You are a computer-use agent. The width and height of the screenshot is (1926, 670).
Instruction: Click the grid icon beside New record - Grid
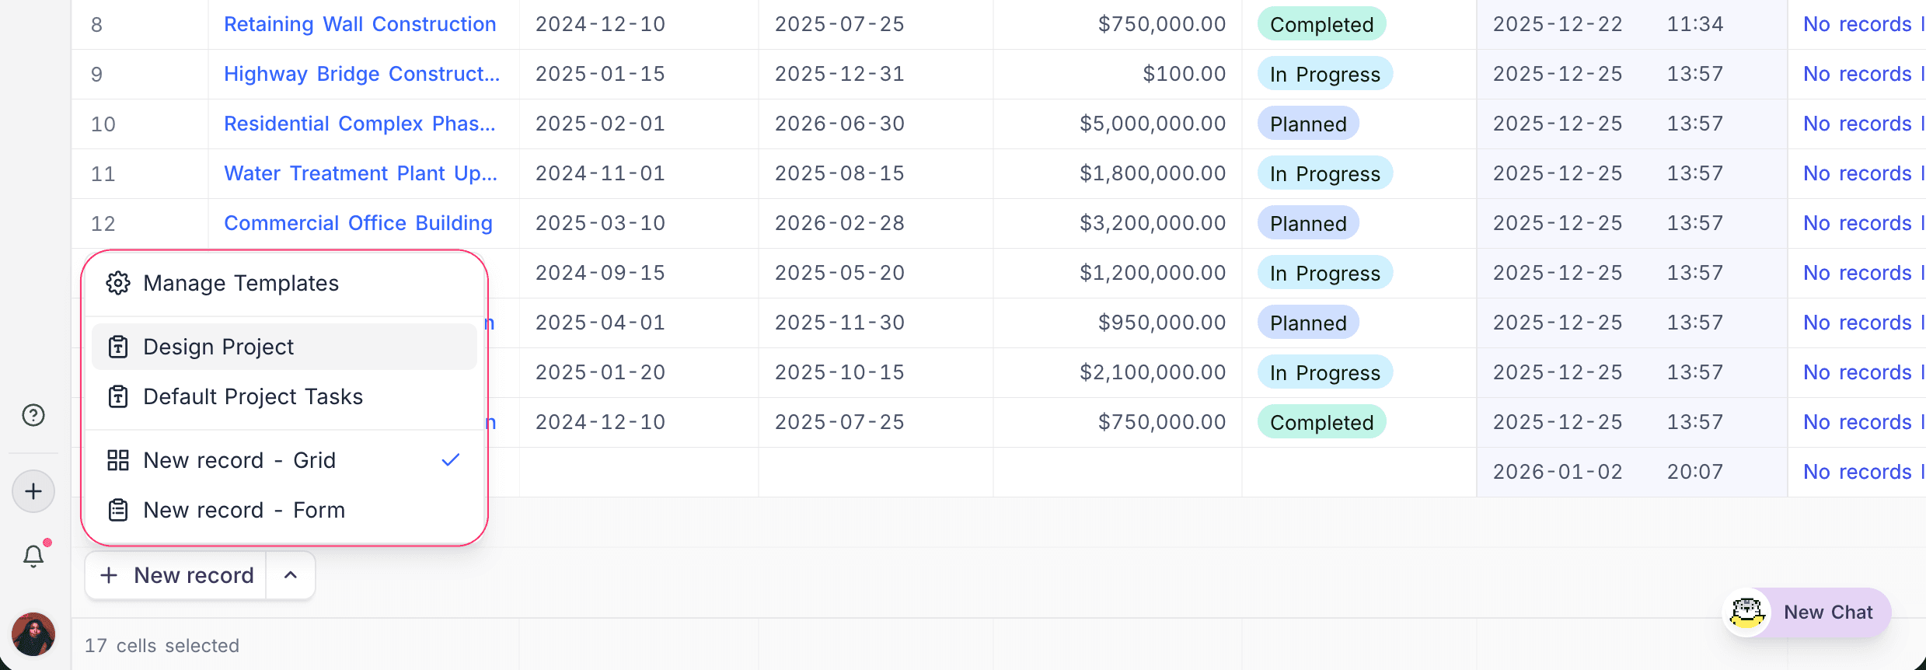tap(118, 460)
